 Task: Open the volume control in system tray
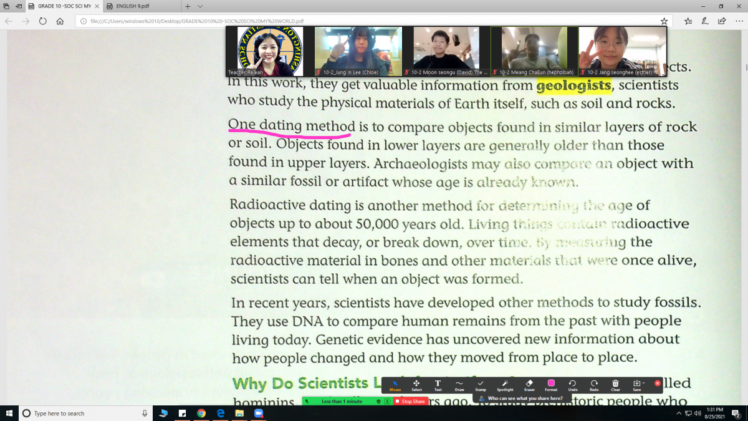point(699,413)
